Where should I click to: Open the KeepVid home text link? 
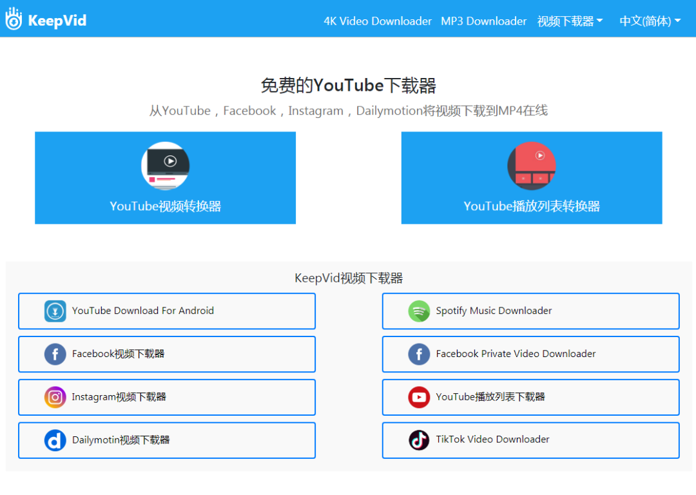click(x=57, y=21)
